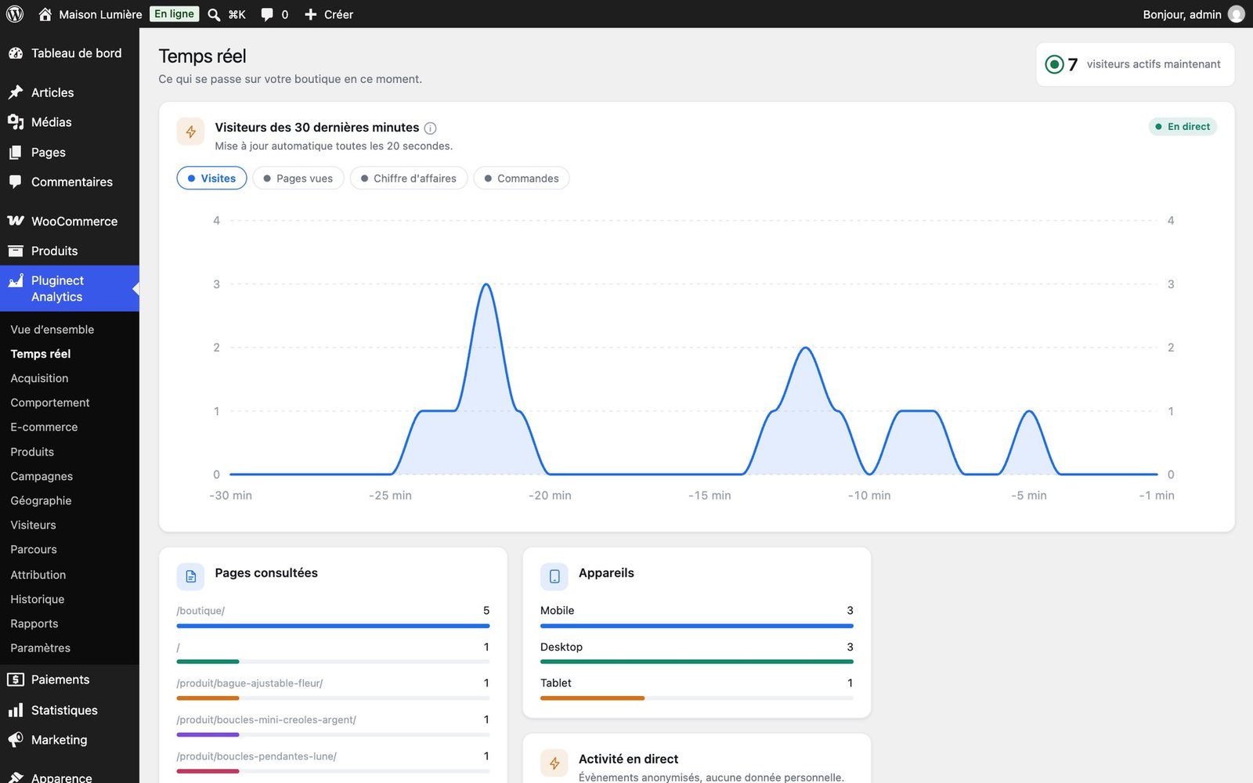
Task: Click the -25 min chart axis label
Action: (390, 496)
